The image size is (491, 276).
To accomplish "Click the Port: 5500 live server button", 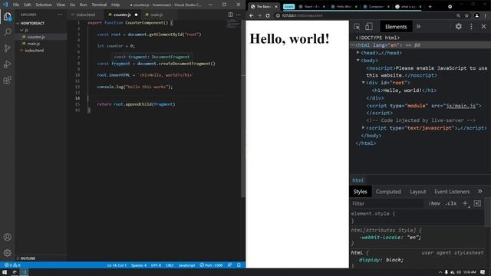I will (x=212, y=265).
